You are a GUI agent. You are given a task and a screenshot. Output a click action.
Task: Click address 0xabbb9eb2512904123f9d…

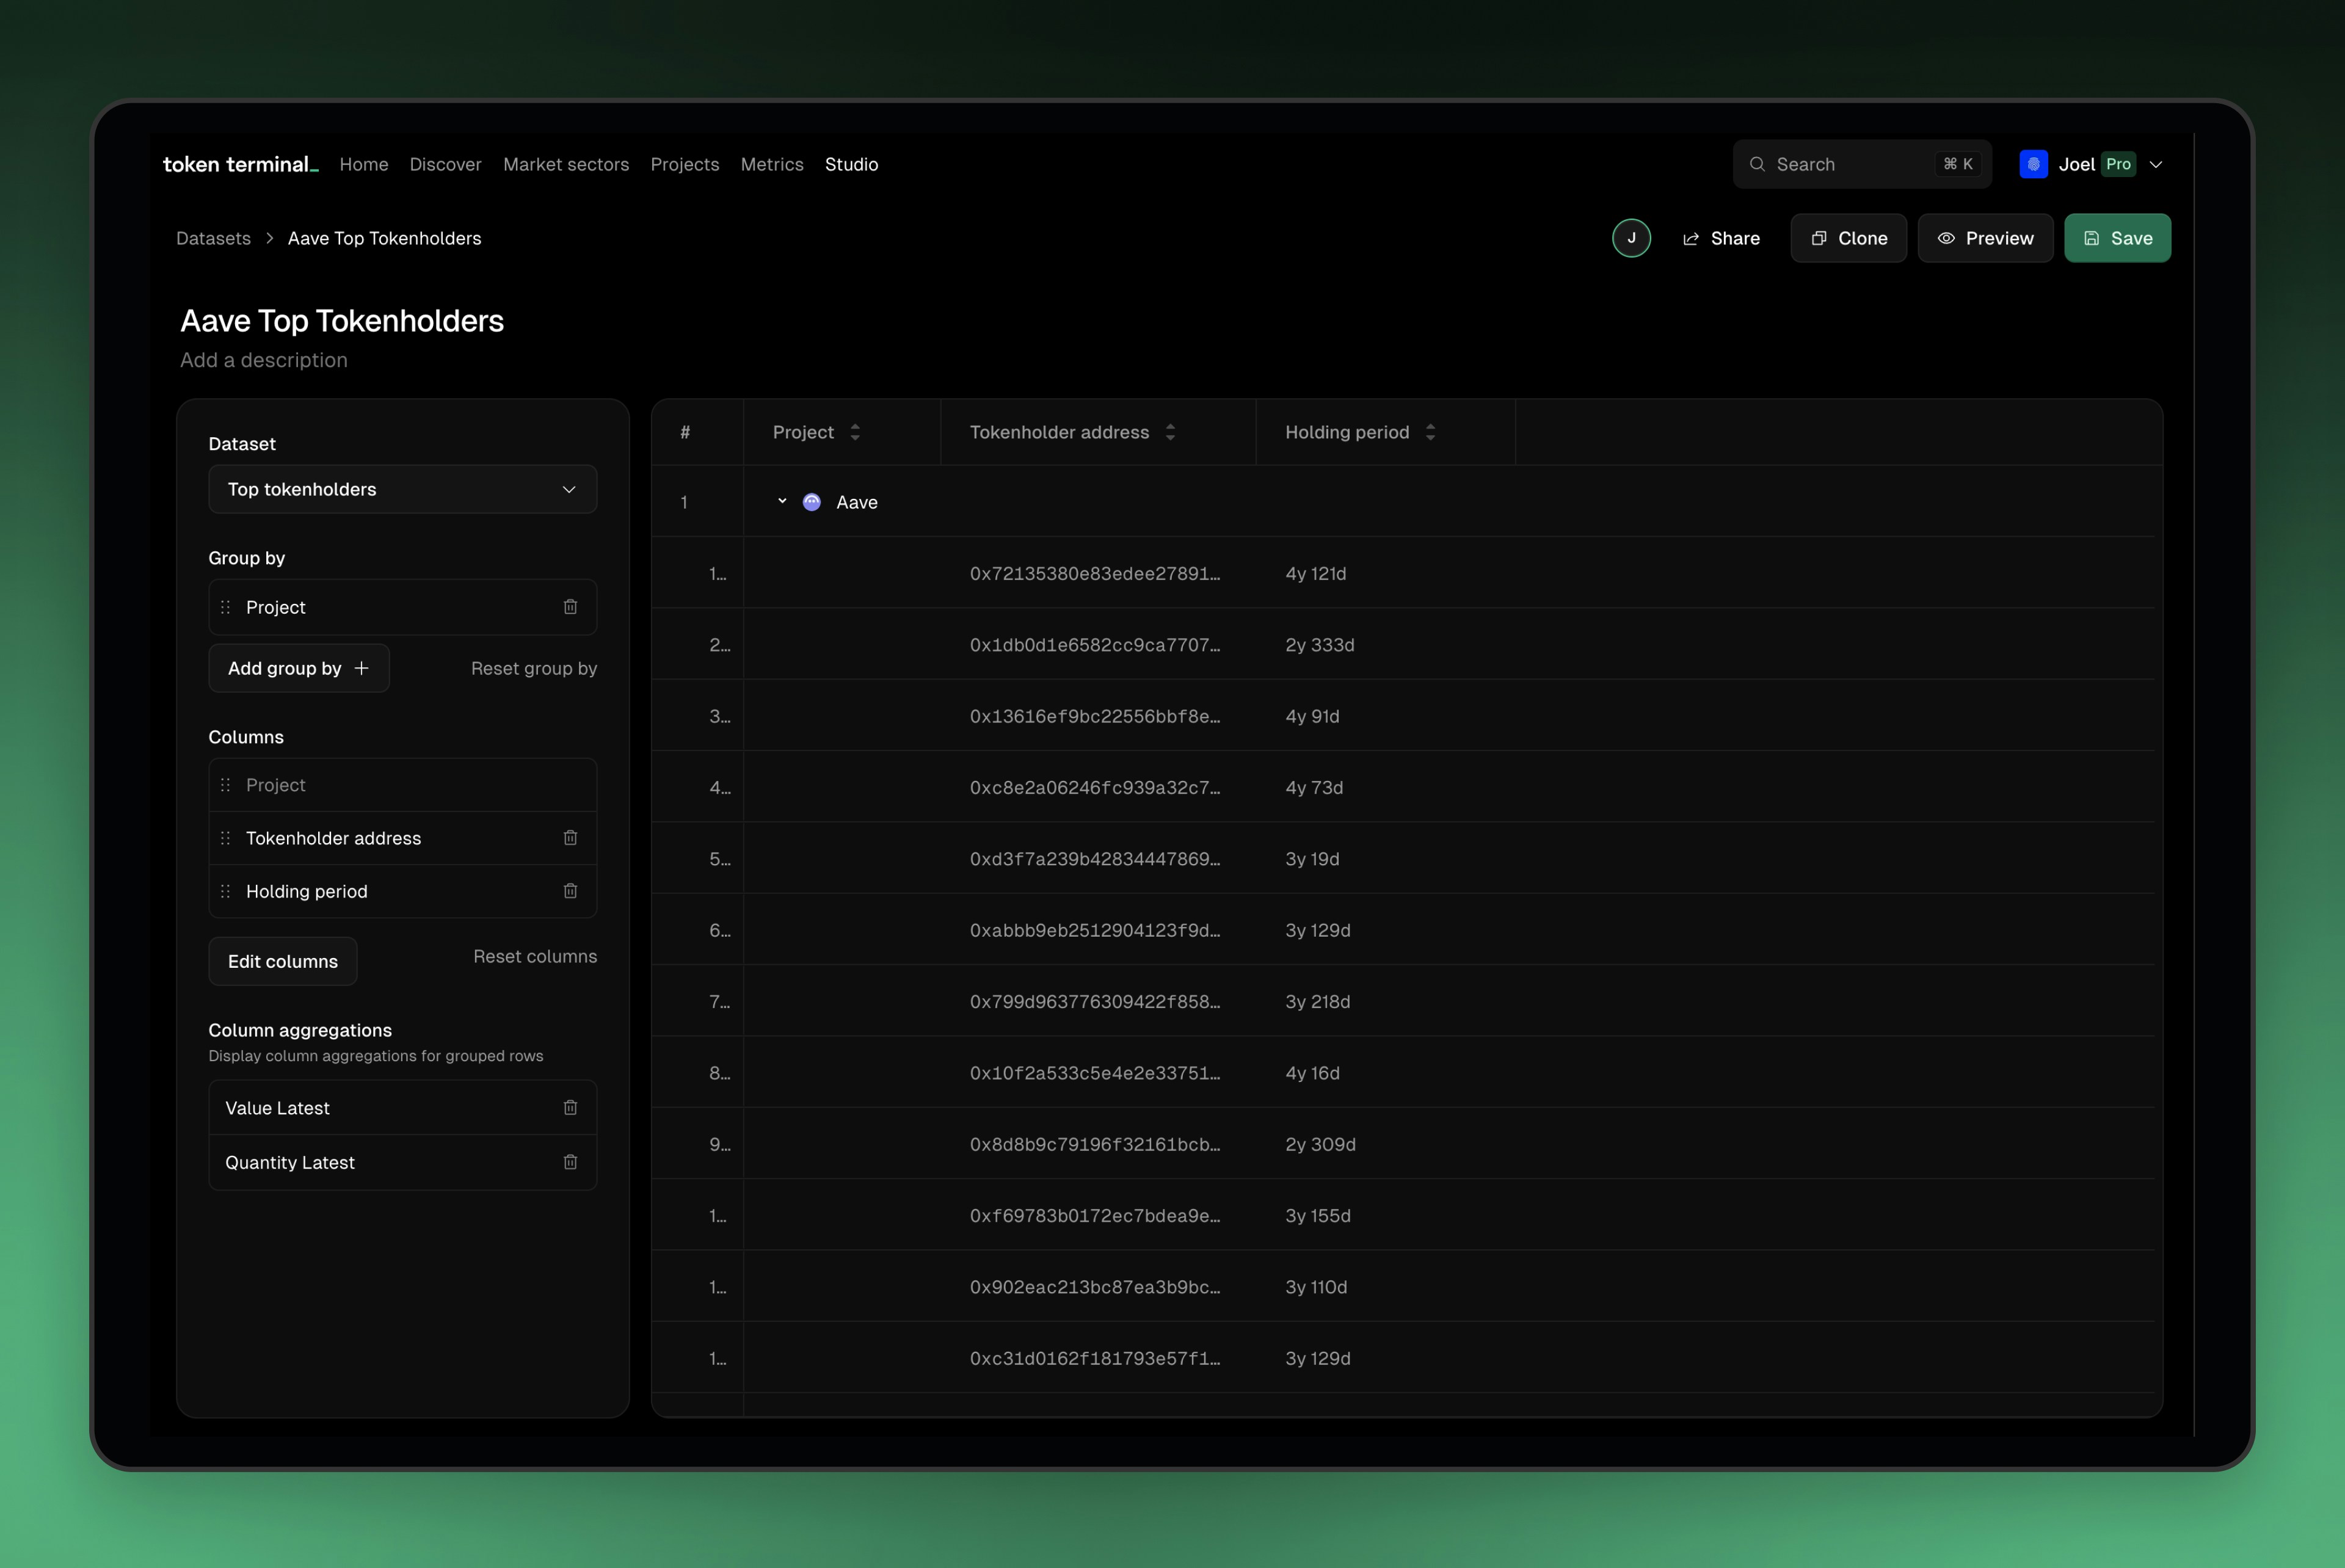click(x=1095, y=930)
